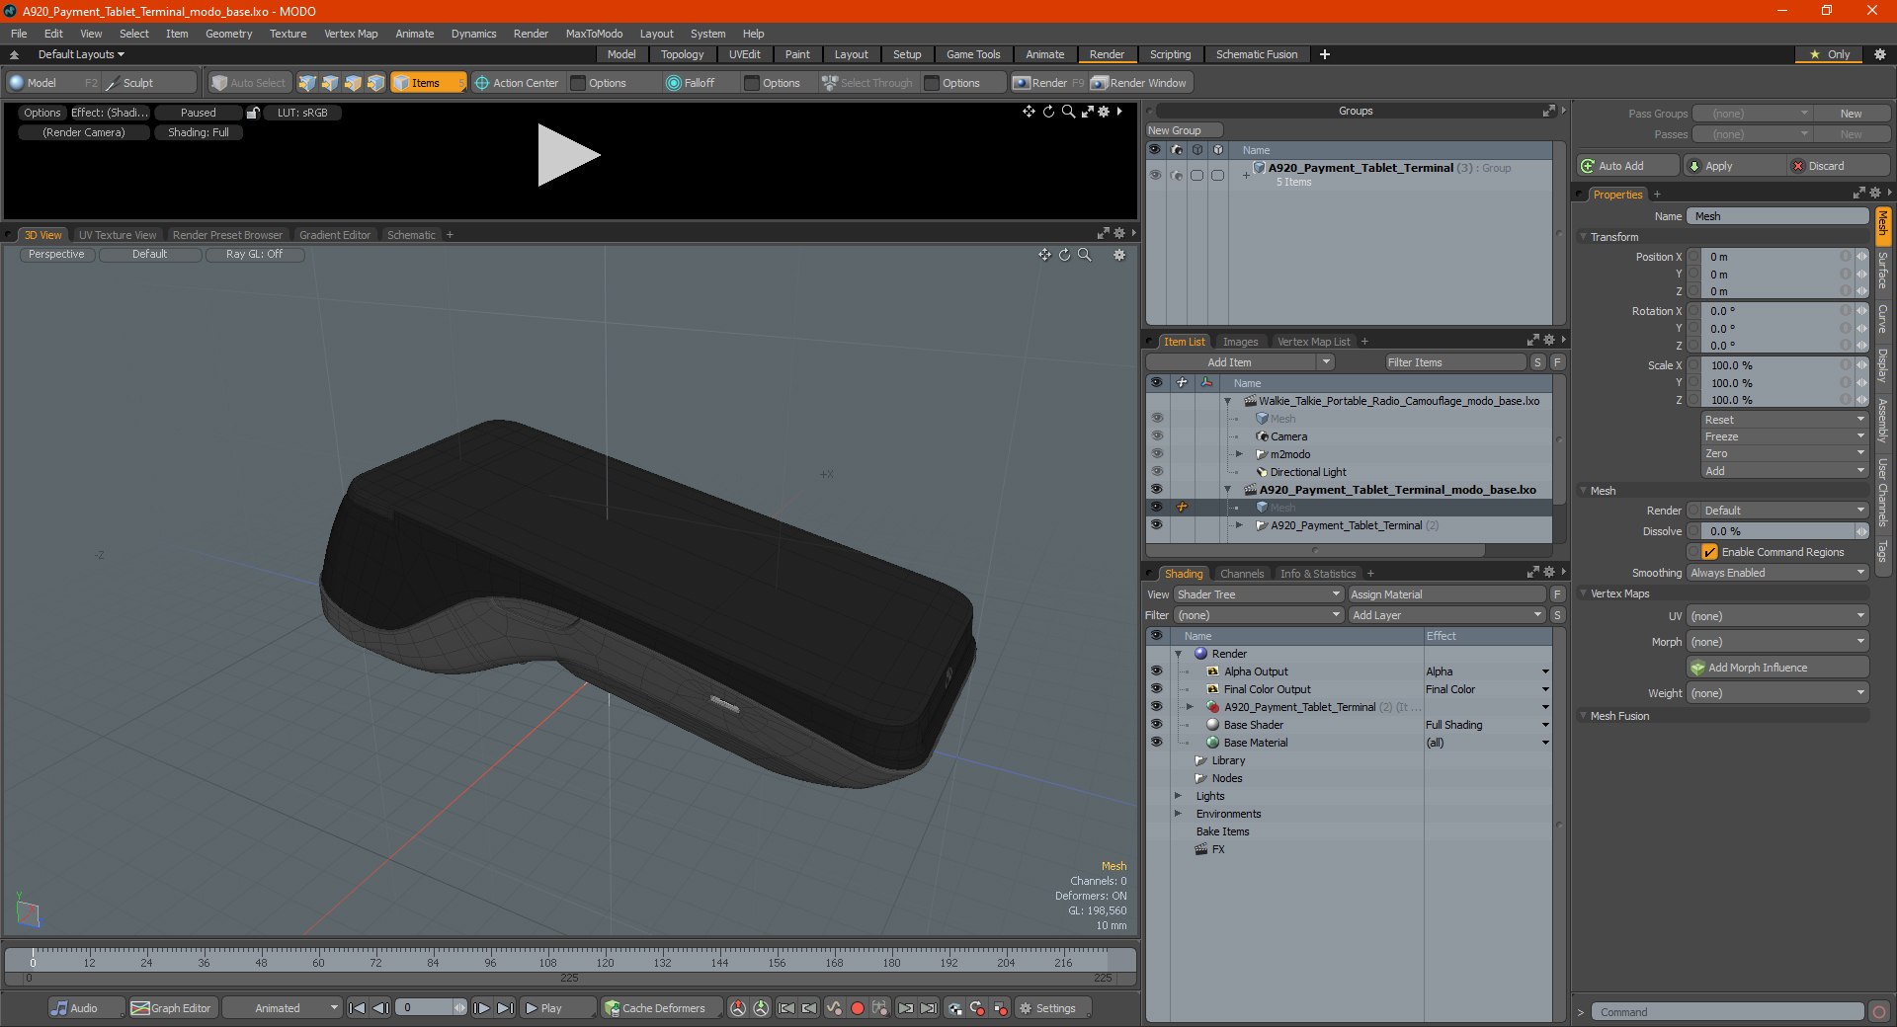This screenshot has width=1897, height=1027.
Task: Apply pass changes
Action: pos(1734,166)
